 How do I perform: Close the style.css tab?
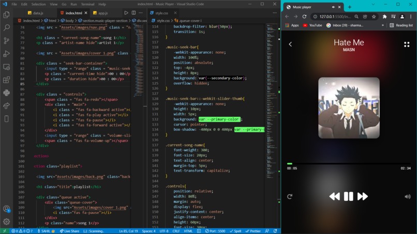(x=175, y=13)
